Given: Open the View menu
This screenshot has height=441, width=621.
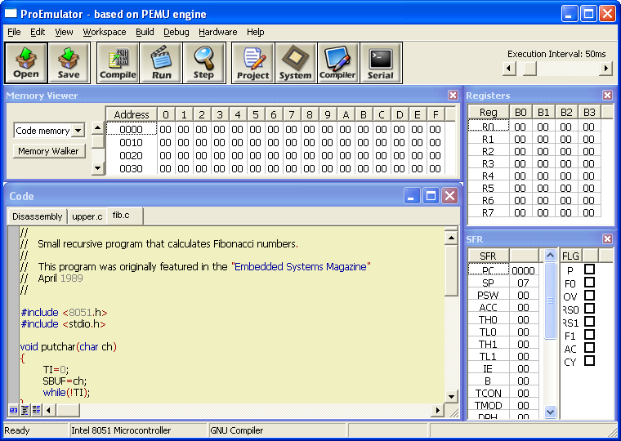Looking at the screenshot, I should tap(64, 32).
